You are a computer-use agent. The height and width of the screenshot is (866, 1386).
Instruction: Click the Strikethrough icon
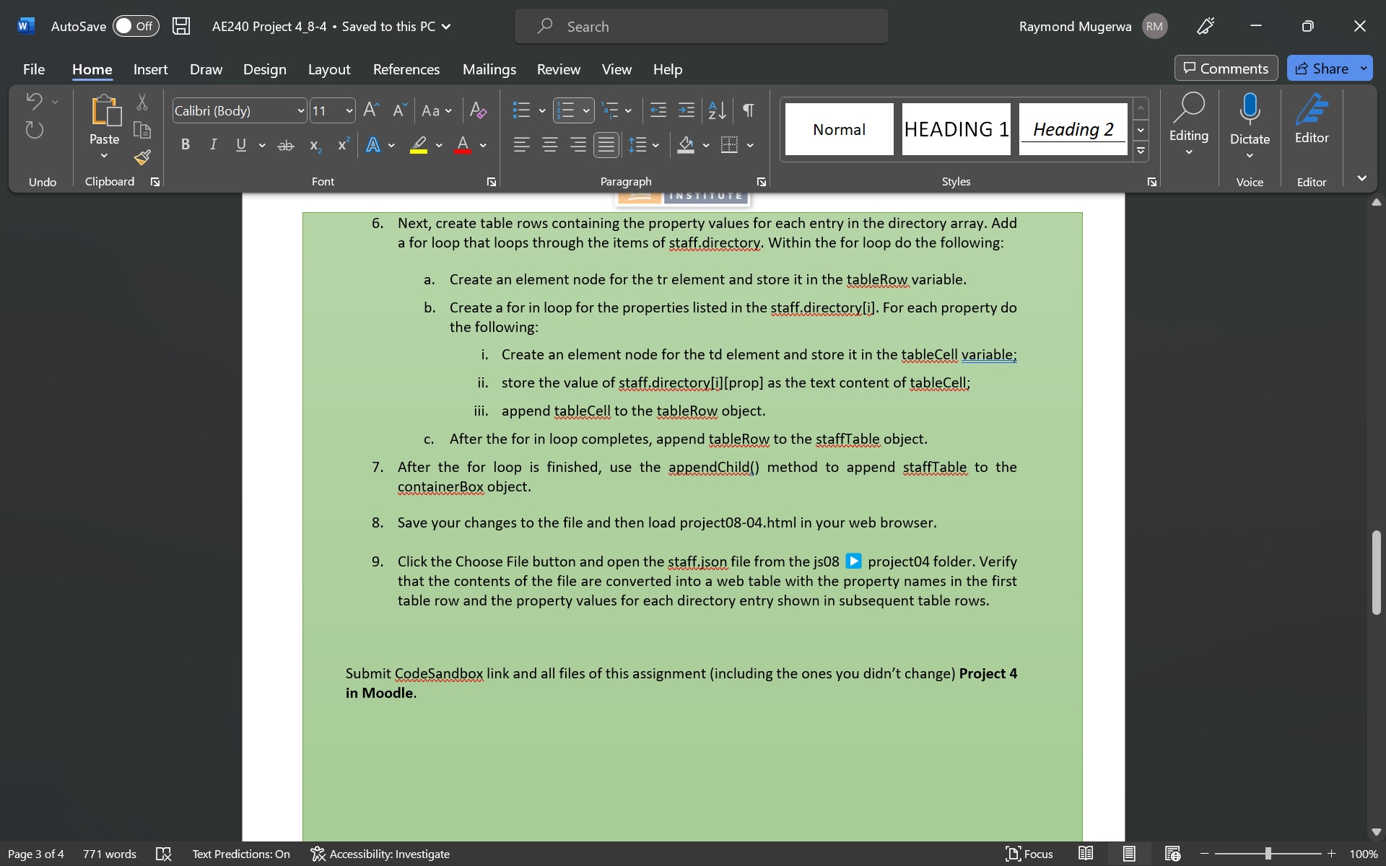(286, 145)
